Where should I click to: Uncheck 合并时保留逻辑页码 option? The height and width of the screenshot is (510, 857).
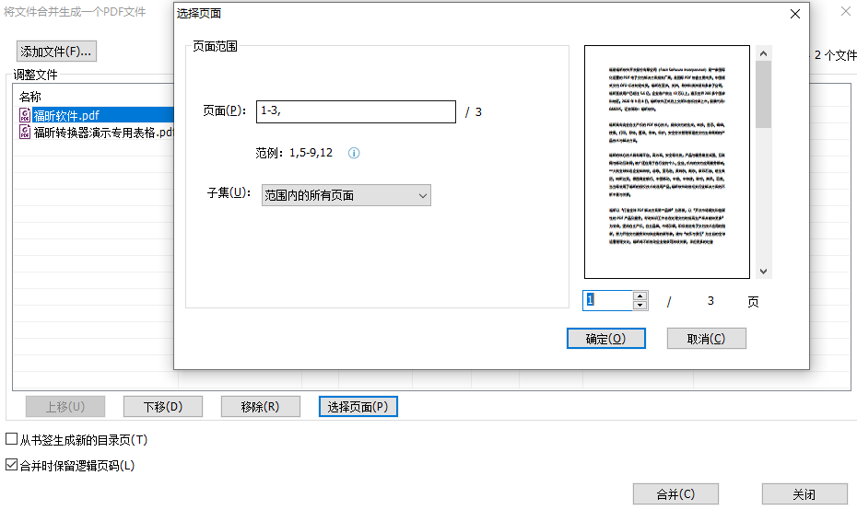[12, 466]
